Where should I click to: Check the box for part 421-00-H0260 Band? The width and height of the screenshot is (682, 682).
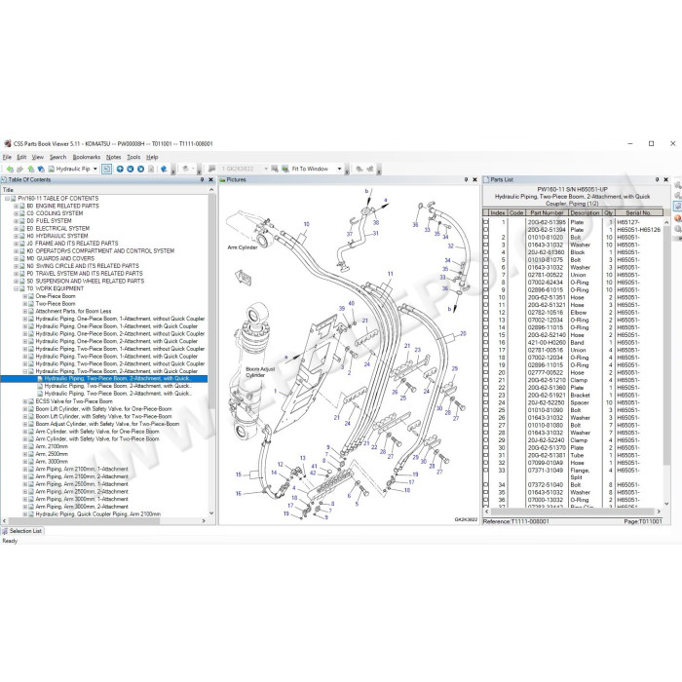486,342
